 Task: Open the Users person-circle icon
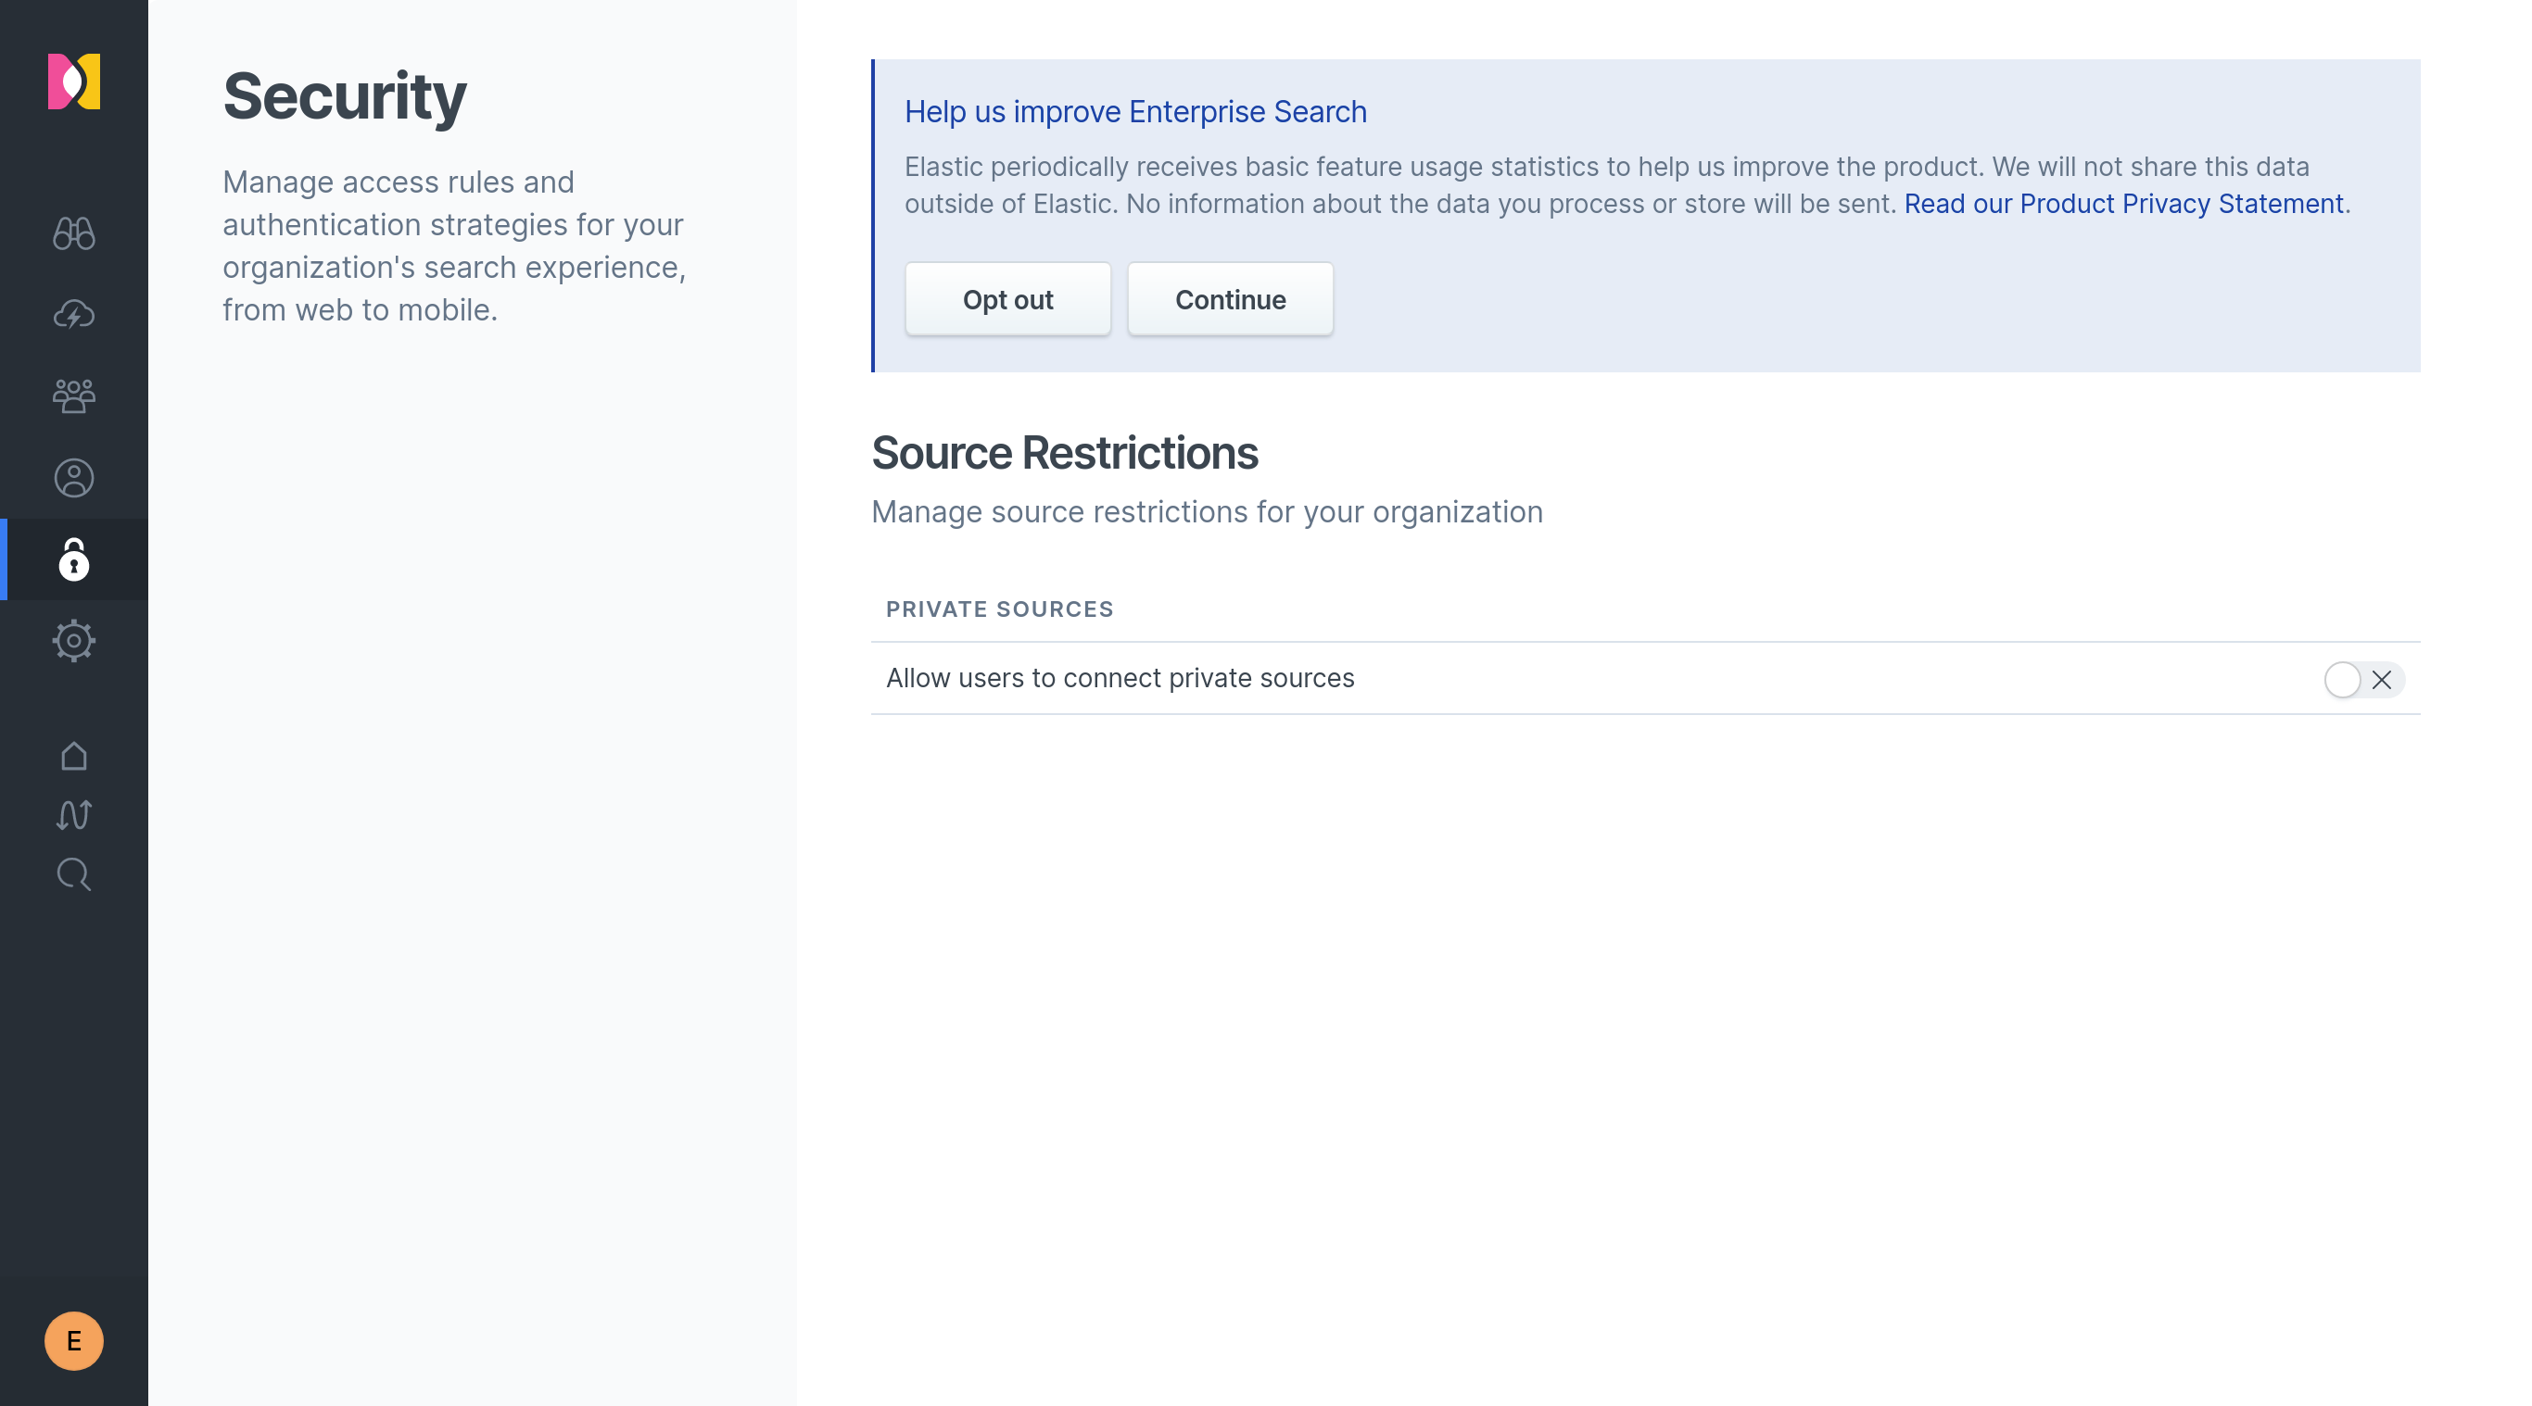[74, 478]
